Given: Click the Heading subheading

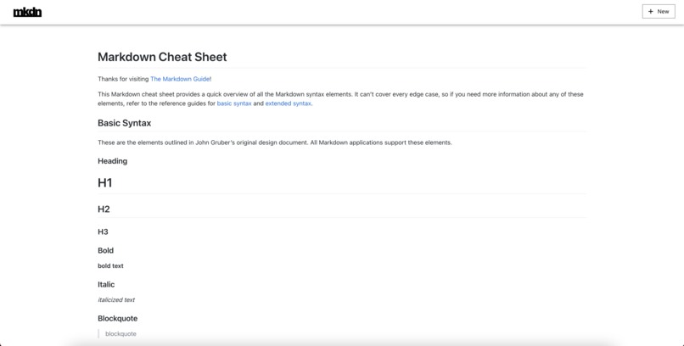Looking at the screenshot, I should point(113,161).
